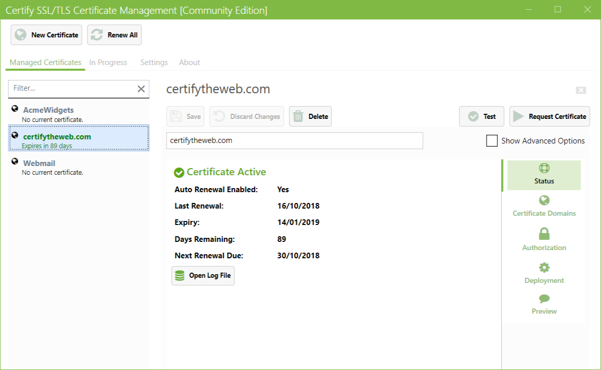The image size is (601, 370).
Task: Delete the managed certificate
Action: (x=310, y=116)
